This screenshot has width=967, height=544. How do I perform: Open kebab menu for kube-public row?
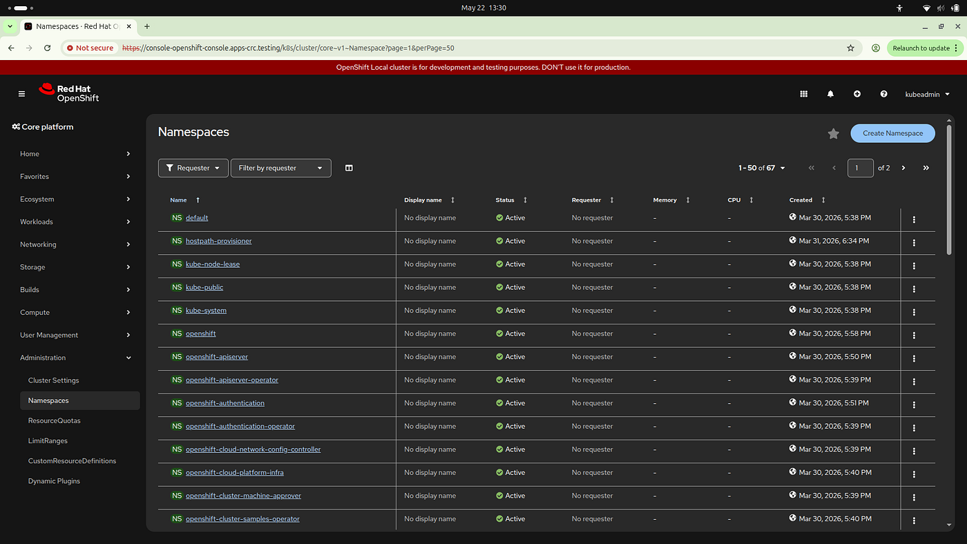914,289
